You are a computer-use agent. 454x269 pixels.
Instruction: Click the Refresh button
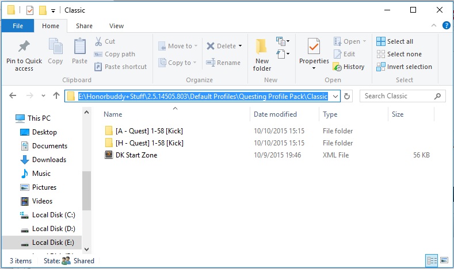click(x=347, y=97)
